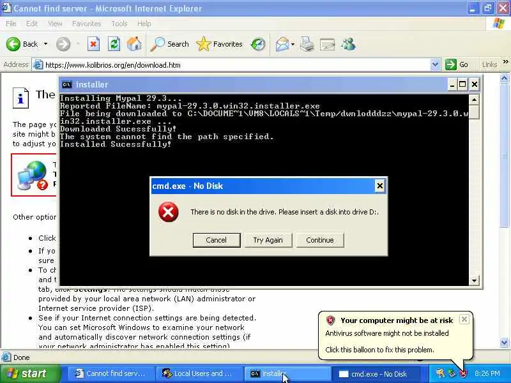Go to the Home page icon
The height and width of the screenshot is (383, 511).
134,44
